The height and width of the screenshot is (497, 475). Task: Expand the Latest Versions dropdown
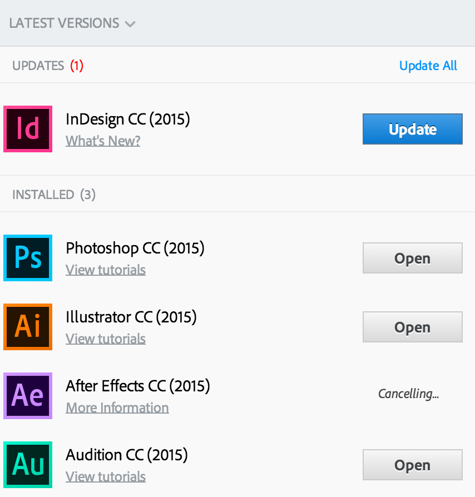click(x=72, y=23)
